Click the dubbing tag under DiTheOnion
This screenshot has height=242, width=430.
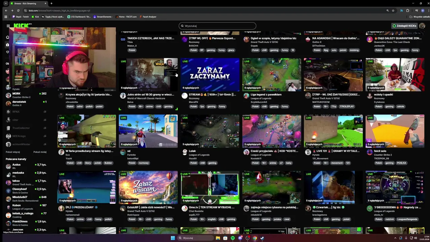354,50
